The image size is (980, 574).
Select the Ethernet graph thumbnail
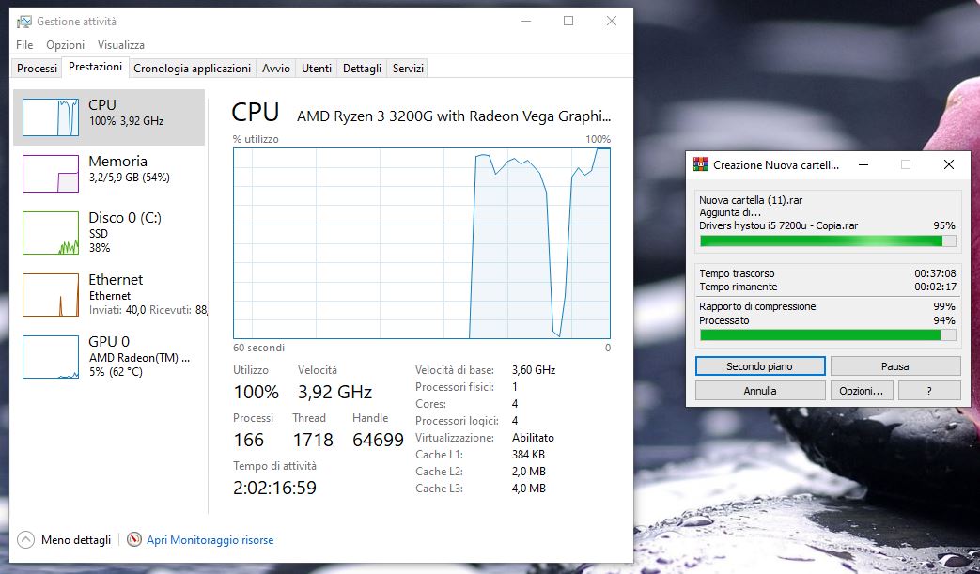51,295
